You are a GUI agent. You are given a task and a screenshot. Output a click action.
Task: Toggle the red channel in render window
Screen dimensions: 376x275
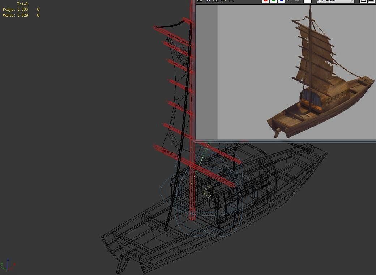point(265,1)
